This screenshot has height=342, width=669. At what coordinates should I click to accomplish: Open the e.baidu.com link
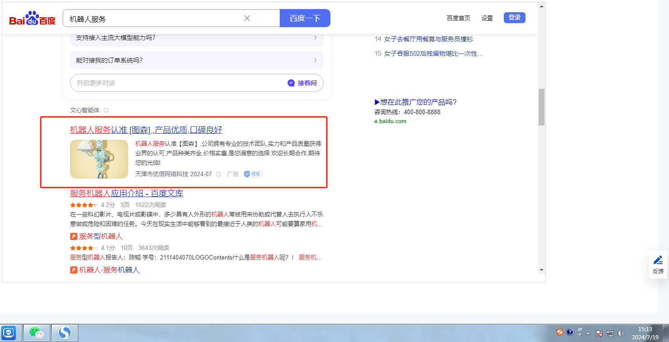click(390, 121)
